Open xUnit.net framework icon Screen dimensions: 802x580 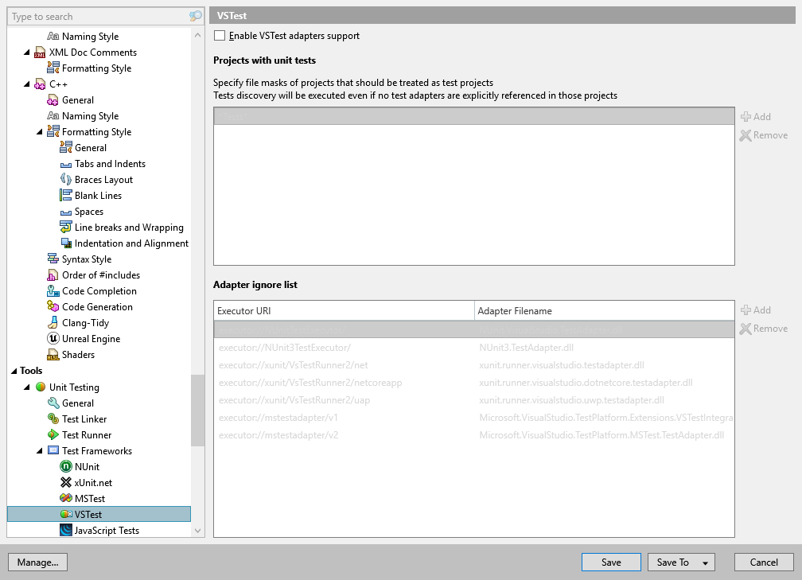coord(65,482)
